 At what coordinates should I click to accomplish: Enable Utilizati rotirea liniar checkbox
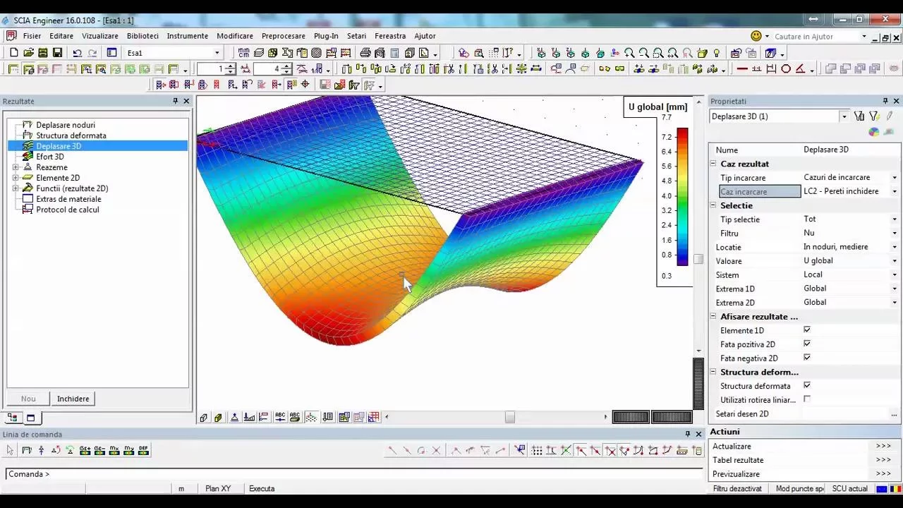pos(807,399)
